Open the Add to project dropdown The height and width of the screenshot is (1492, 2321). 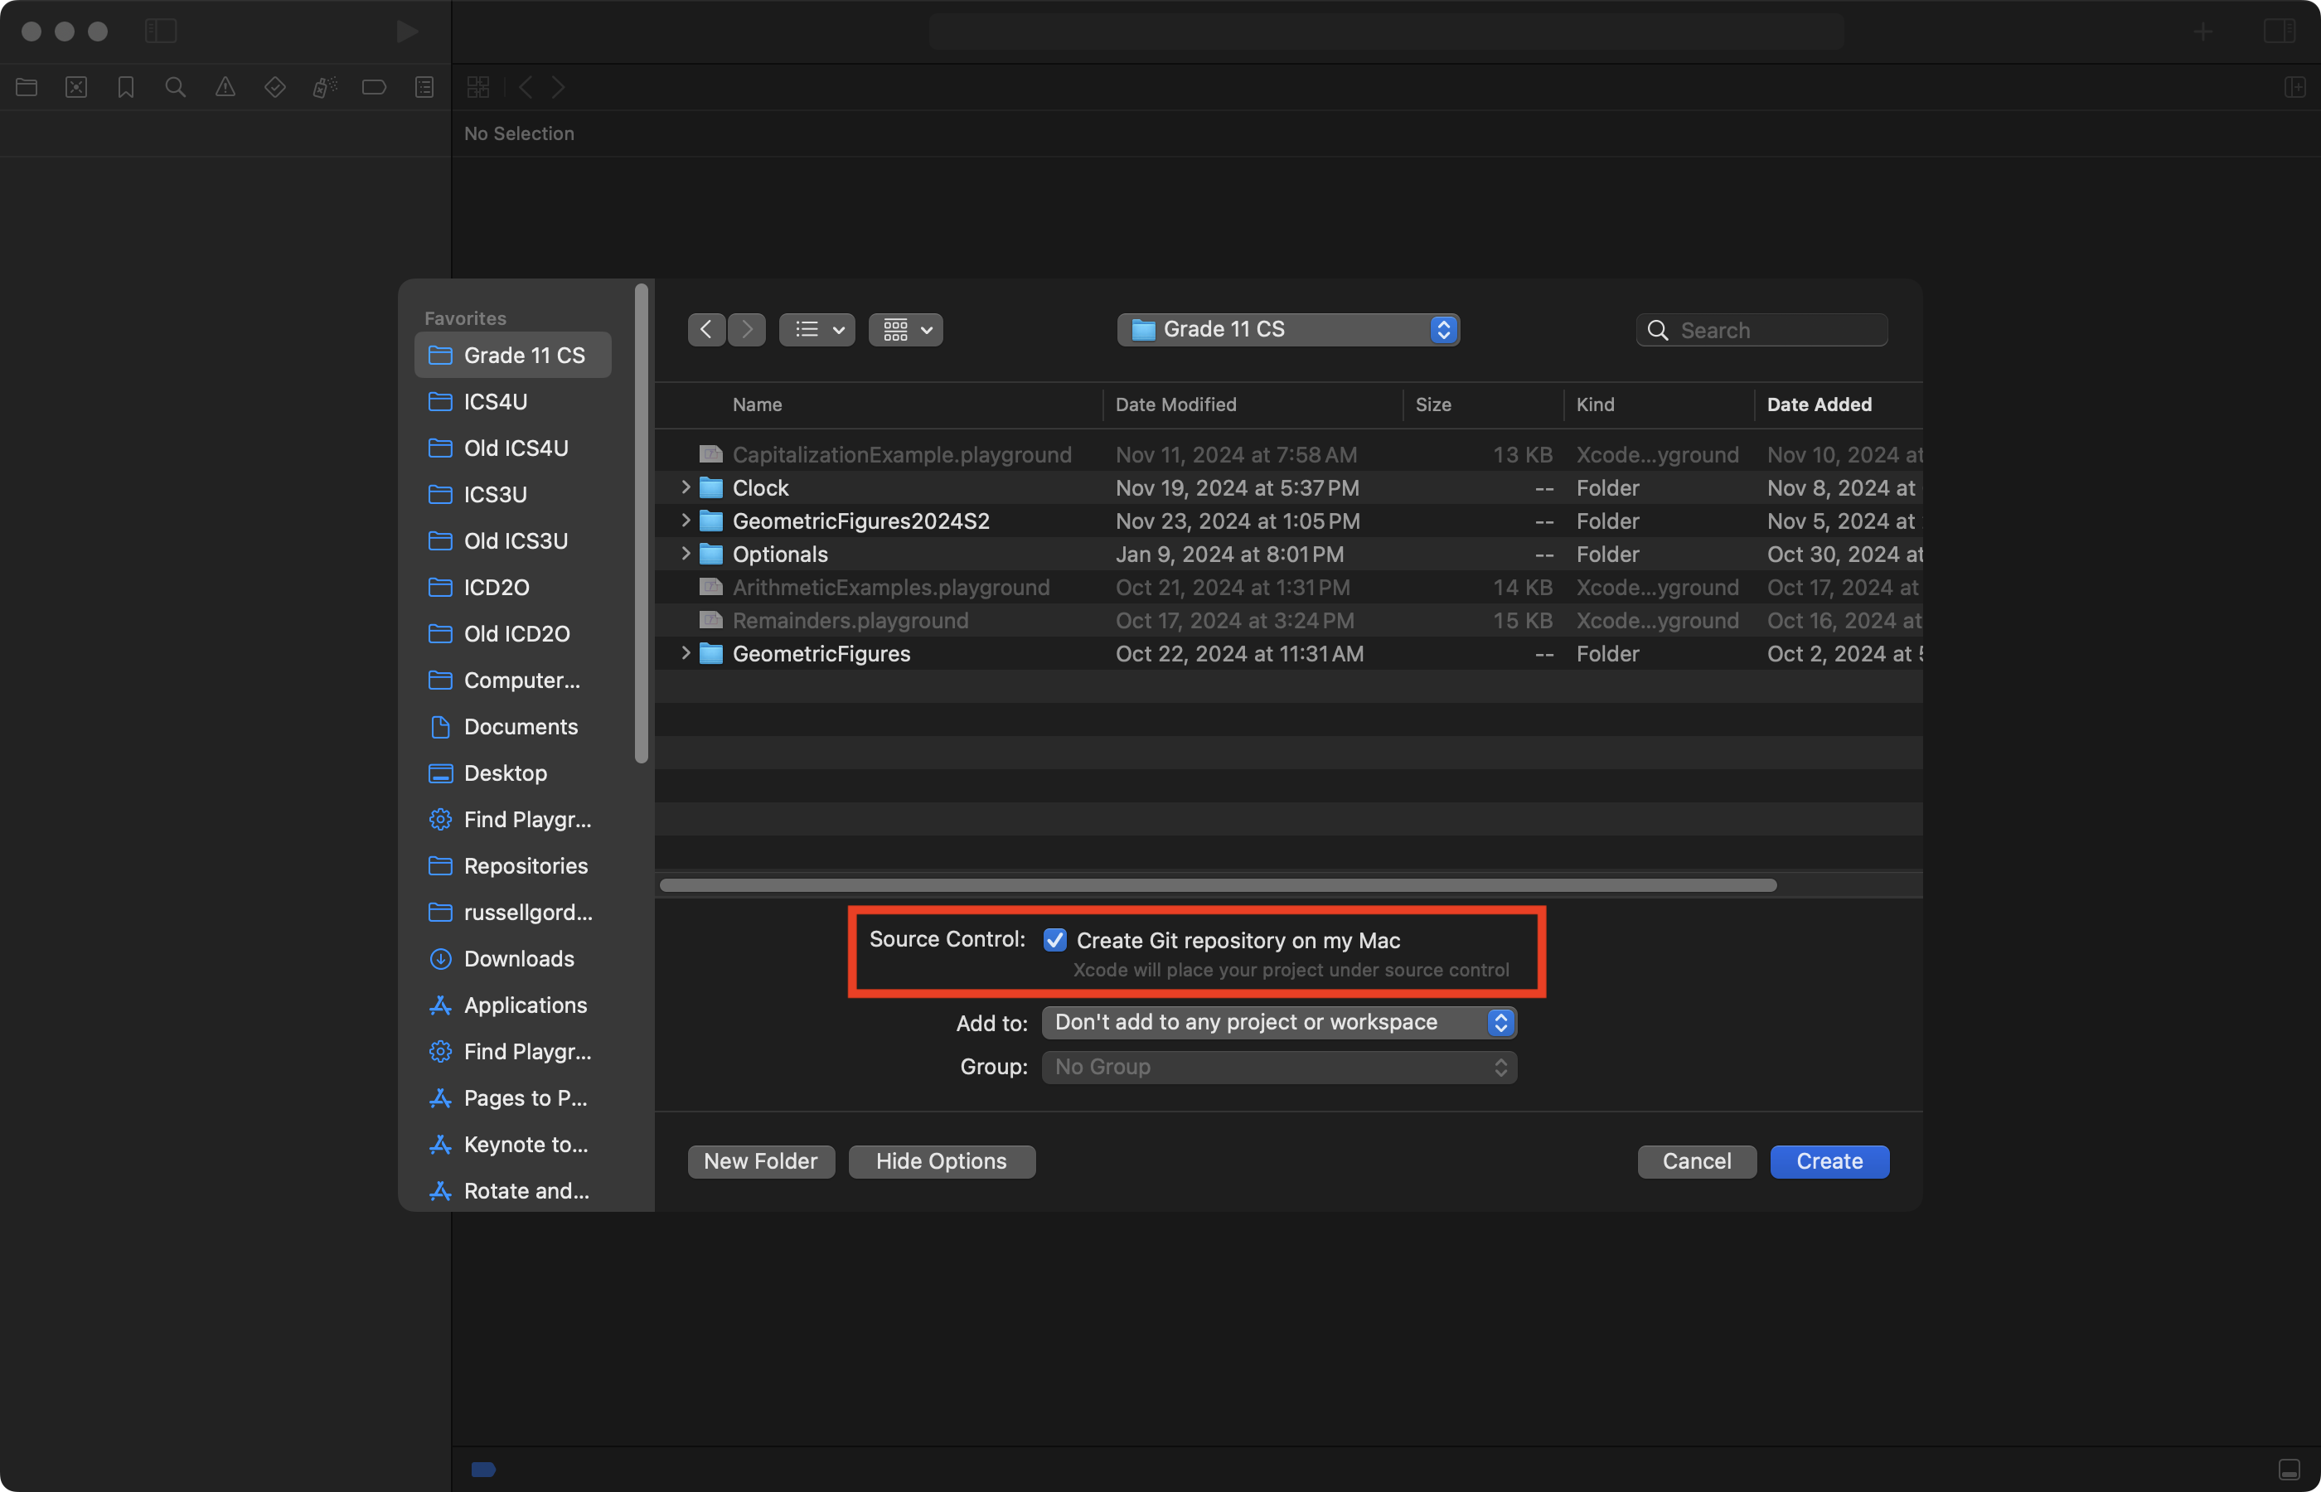[1279, 1022]
